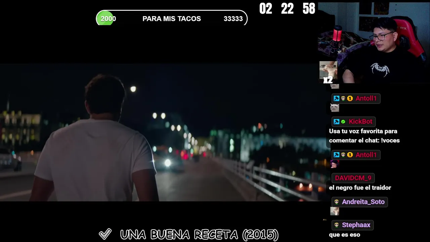Click the x2 cat emote combo
The height and width of the screenshot is (242, 430).
click(x=328, y=72)
